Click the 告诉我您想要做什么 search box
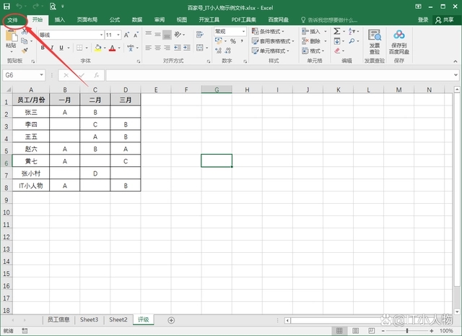Viewport: 462px width, 336px height. (329, 20)
